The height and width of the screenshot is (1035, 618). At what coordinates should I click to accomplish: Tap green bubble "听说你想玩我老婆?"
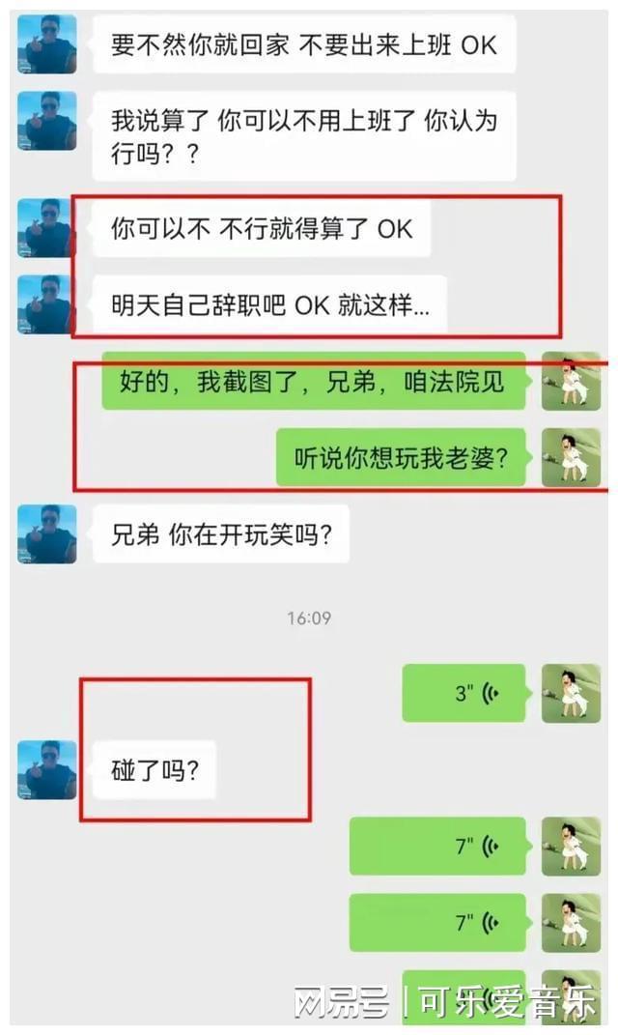(401, 457)
